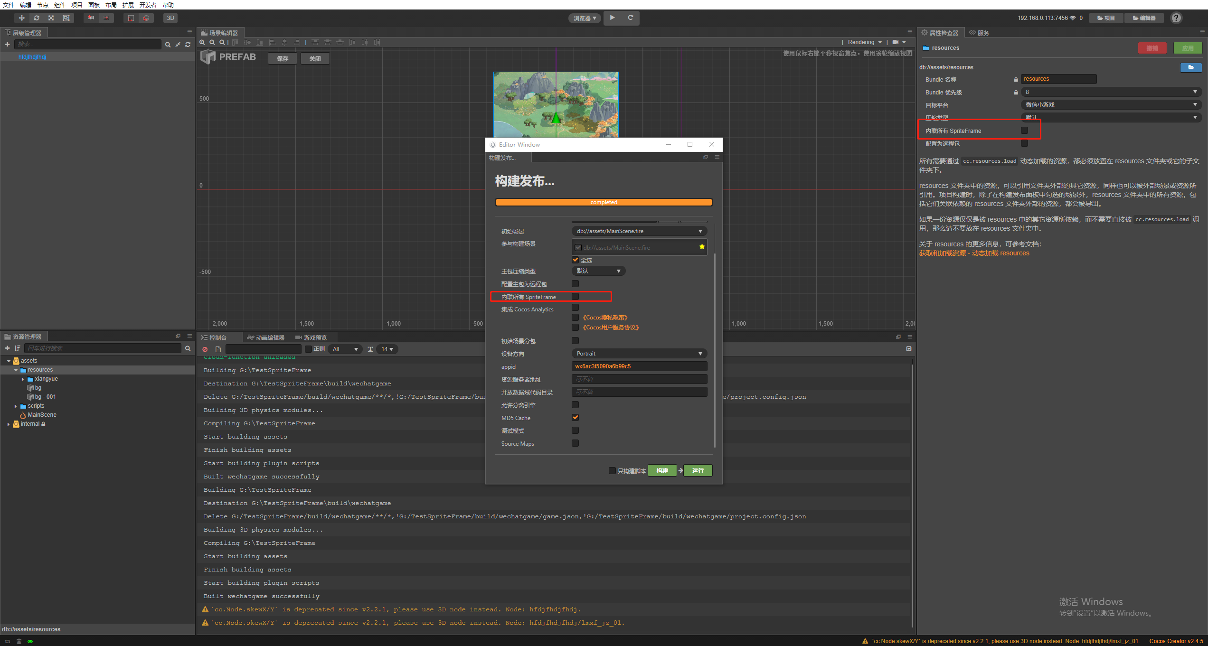Click the green 构建 button
1208x646 pixels.
coord(662,470)
